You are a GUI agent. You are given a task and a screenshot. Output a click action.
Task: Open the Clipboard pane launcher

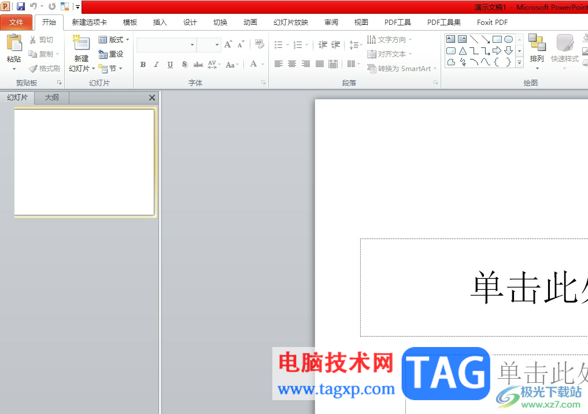[59, 83]
